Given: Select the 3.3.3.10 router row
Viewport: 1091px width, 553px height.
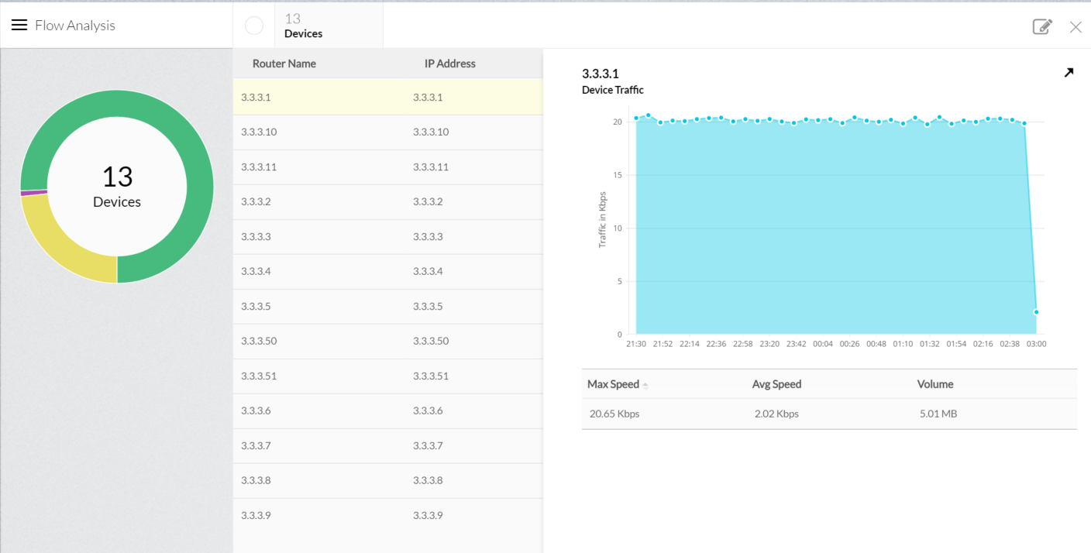Looking at the screenshot, I should click(x=387, y=132).
